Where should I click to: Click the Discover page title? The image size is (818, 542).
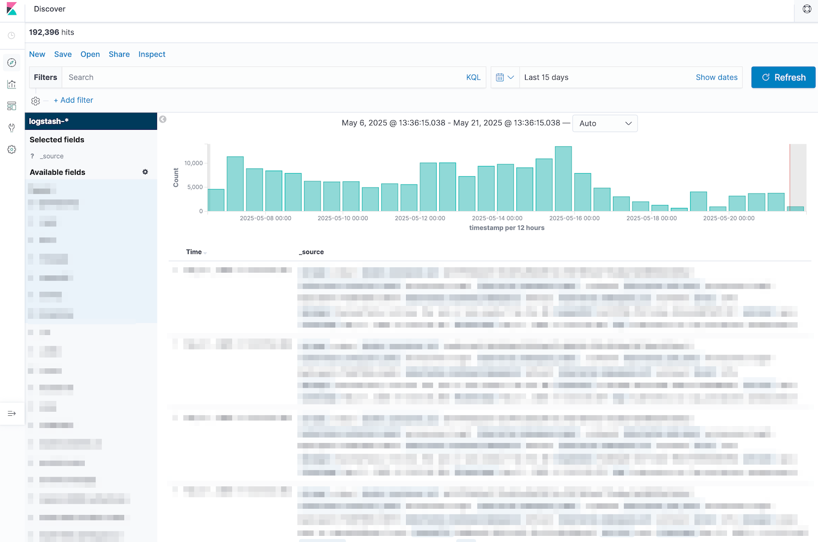(x=50, y=9)
